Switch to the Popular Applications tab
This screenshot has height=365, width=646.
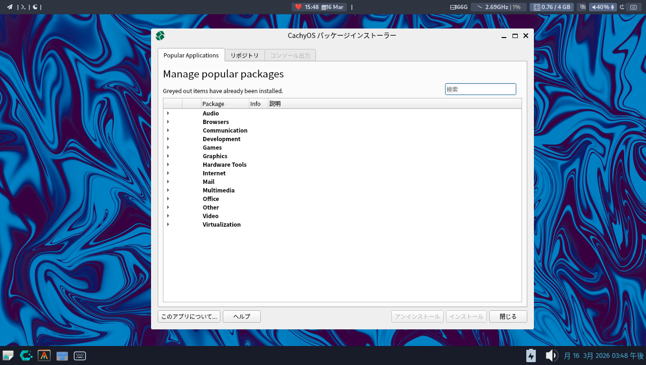pos(191,55)
